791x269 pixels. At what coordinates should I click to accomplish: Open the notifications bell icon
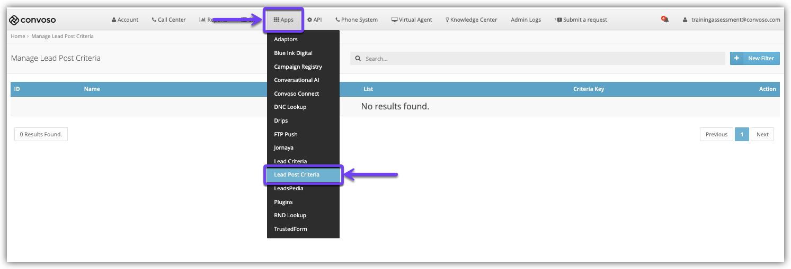point(665,20)
